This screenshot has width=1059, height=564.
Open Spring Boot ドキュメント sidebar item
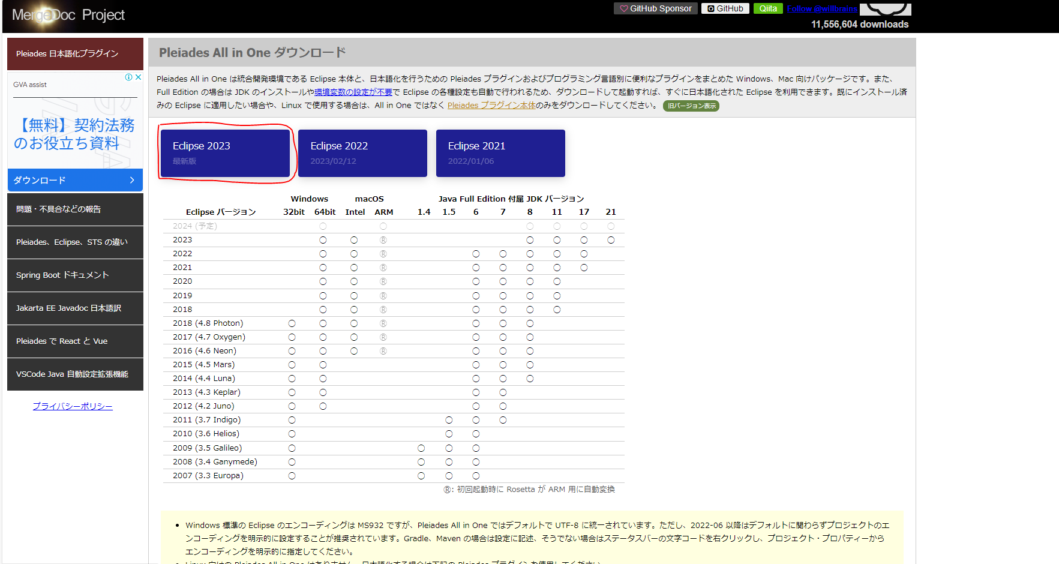coord(75,275)
